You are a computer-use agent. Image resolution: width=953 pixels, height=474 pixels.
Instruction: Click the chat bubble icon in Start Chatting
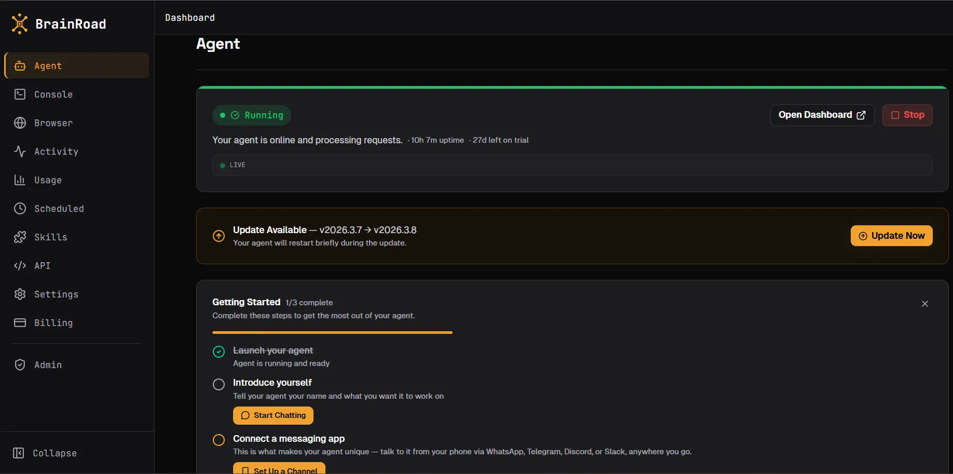[x=246, y=415]
